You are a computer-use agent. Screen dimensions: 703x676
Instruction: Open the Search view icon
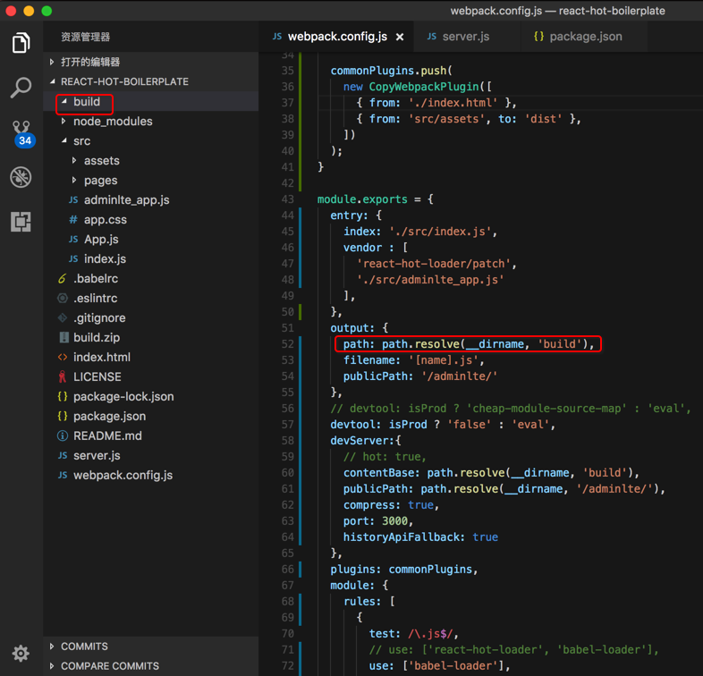(21, 87)
